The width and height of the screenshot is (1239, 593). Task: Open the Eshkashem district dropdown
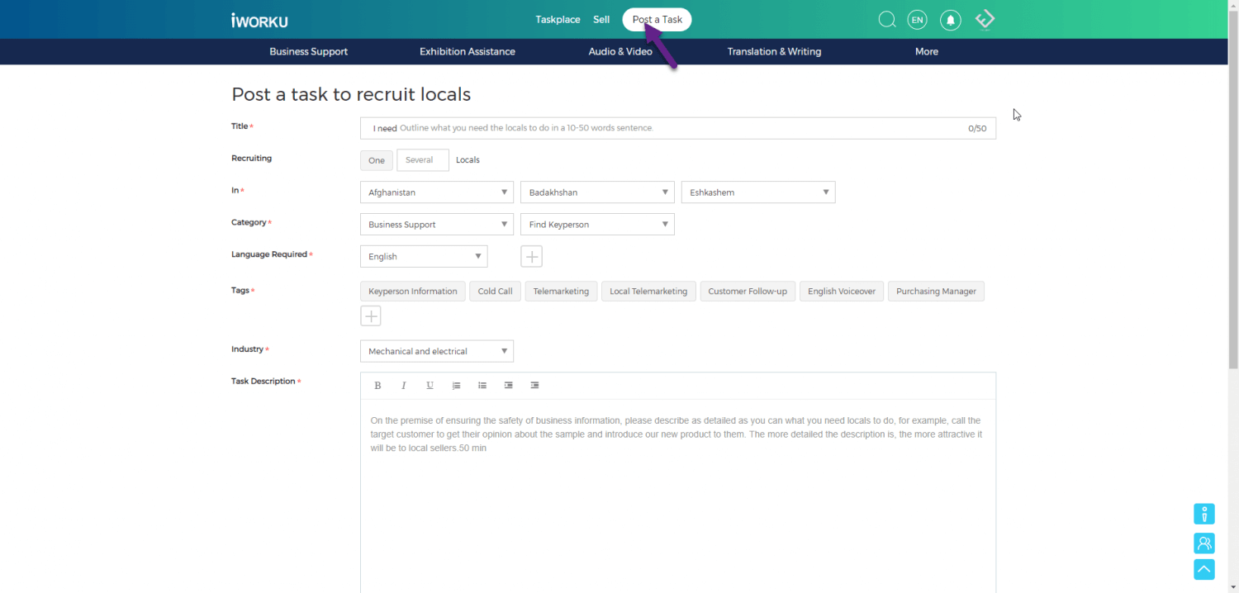click(x=757, y=192)
